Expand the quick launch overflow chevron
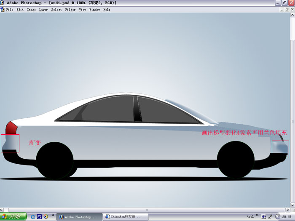Viewport: 295px width, 221px height. (53, 215)
